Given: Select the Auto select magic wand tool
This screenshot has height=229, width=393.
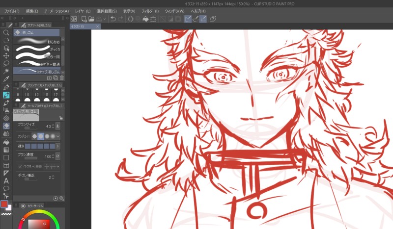Looking at the screenshot, I should (x=6, y=71).
